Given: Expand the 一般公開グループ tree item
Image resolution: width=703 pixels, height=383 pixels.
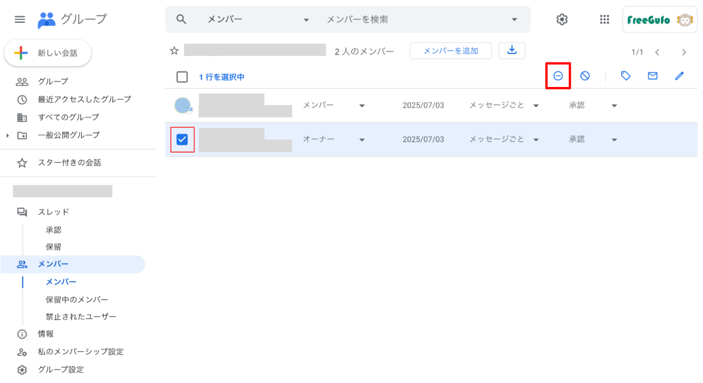Looking at the screenshot, I should (x=8, y=135).
